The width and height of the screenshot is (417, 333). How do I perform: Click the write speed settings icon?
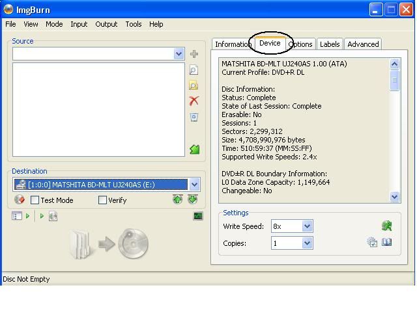(386, 226)
